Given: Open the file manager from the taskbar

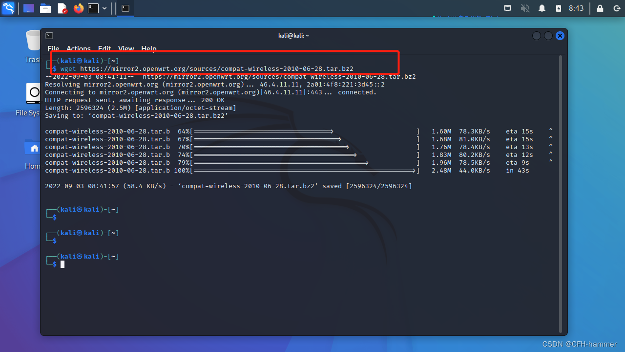Looking at the screenshot, I should click(45, 8).
